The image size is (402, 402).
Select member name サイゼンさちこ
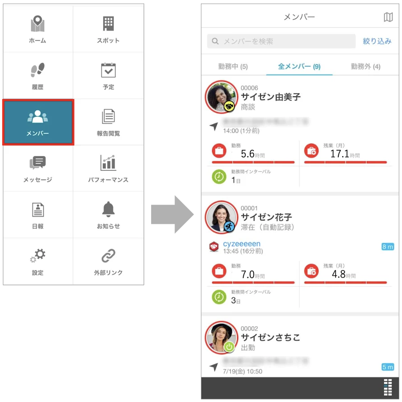(271, 337)
